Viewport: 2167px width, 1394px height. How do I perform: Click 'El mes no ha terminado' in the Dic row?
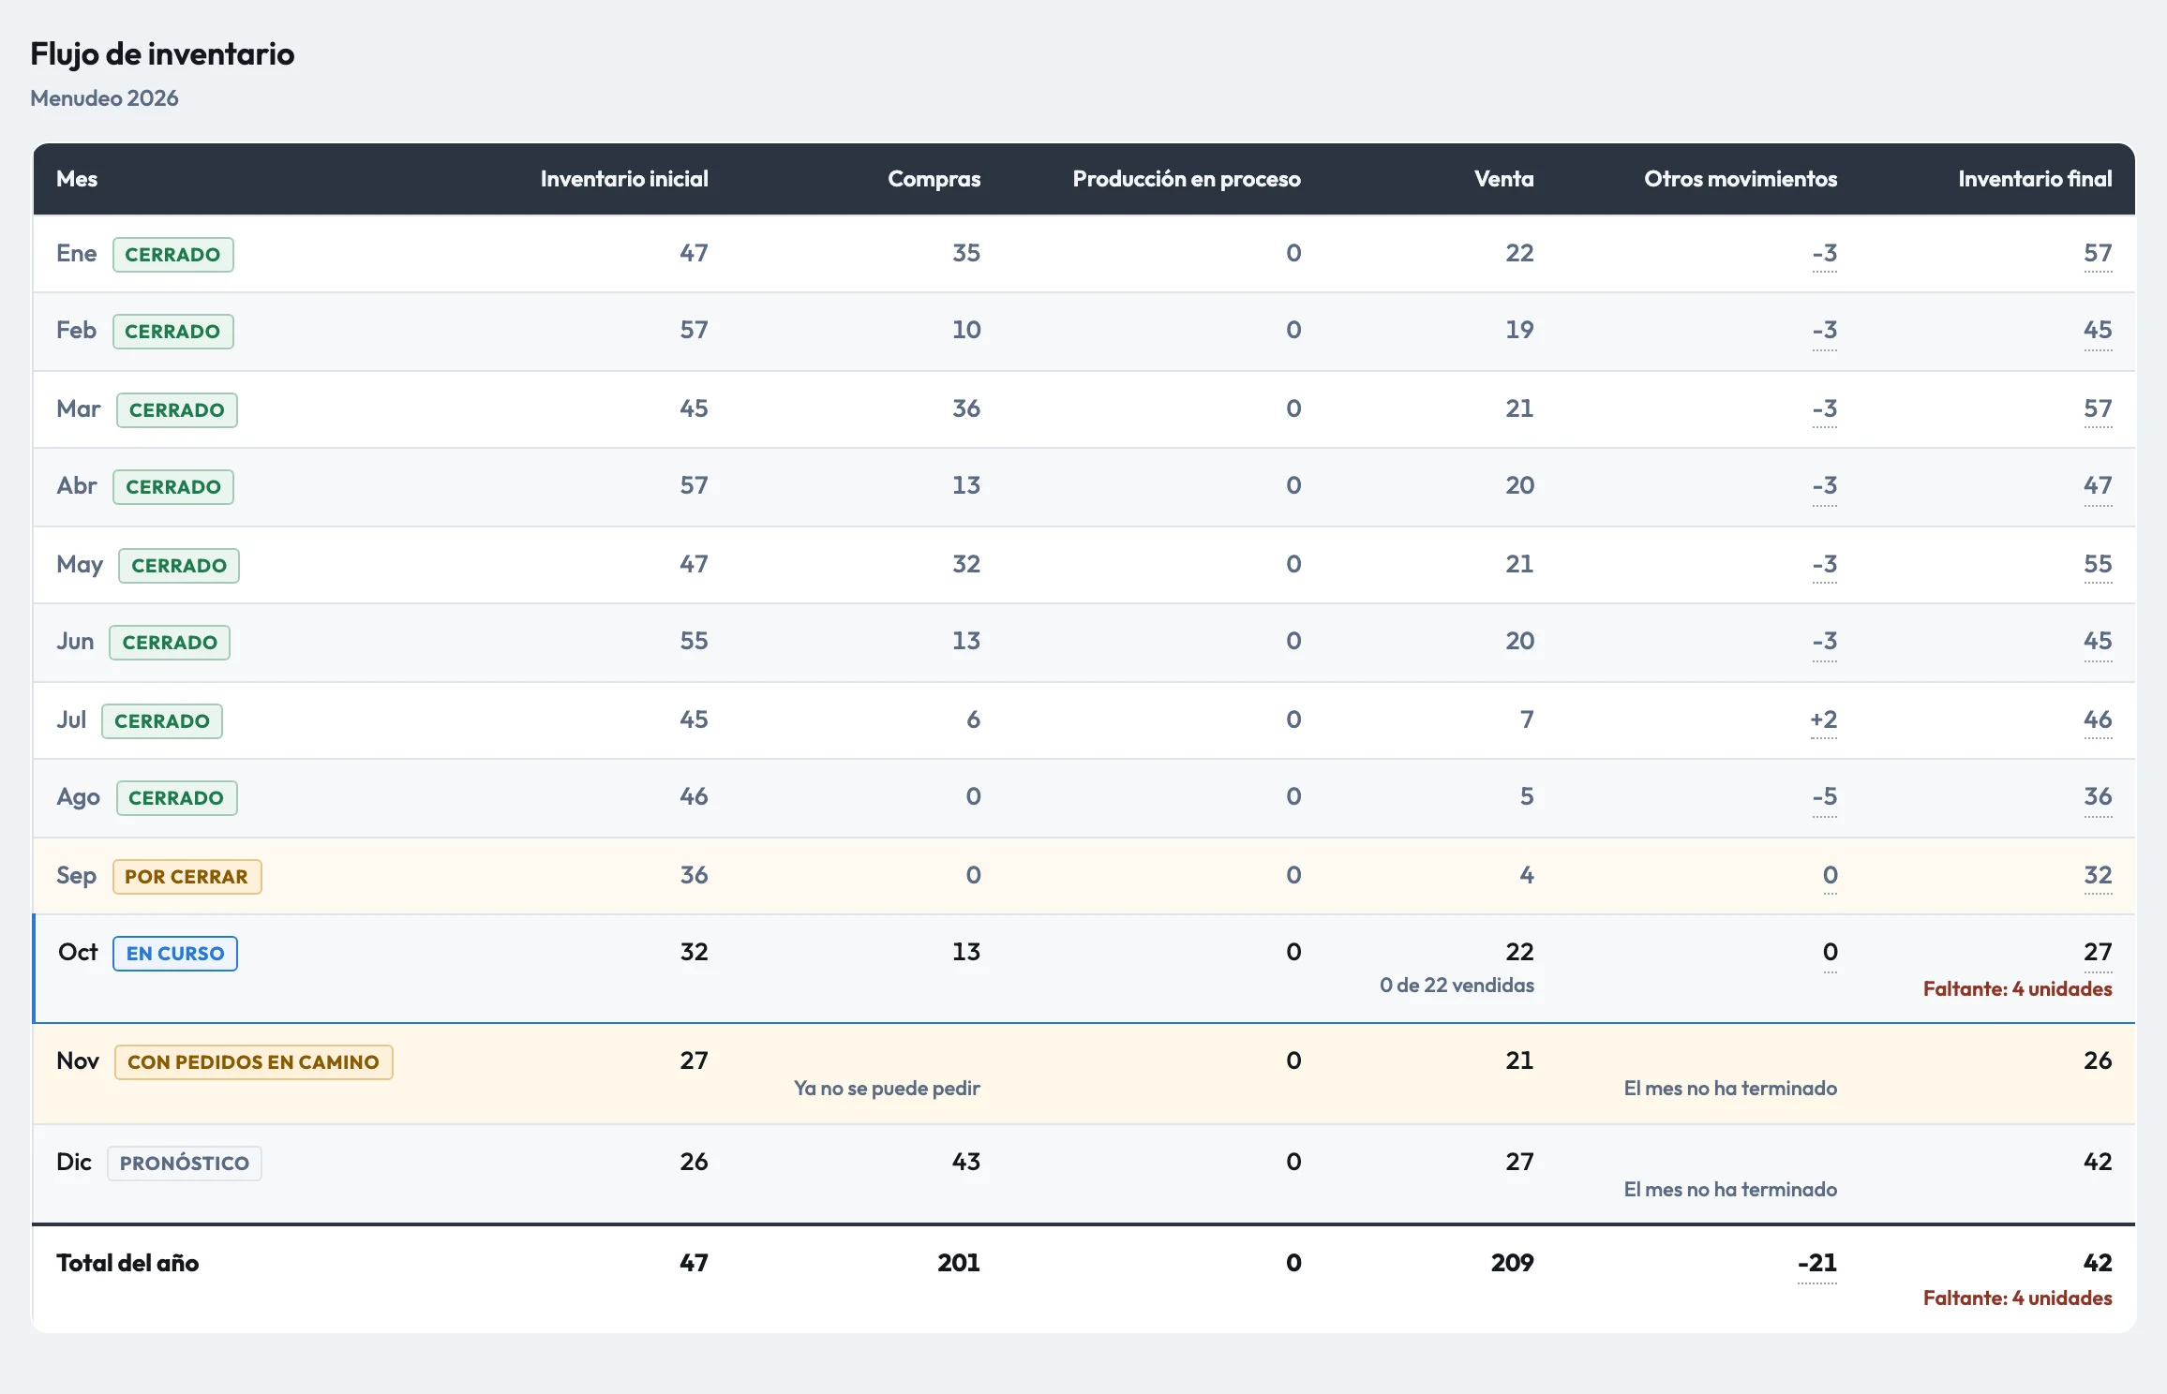(x=1730, y=1190)
